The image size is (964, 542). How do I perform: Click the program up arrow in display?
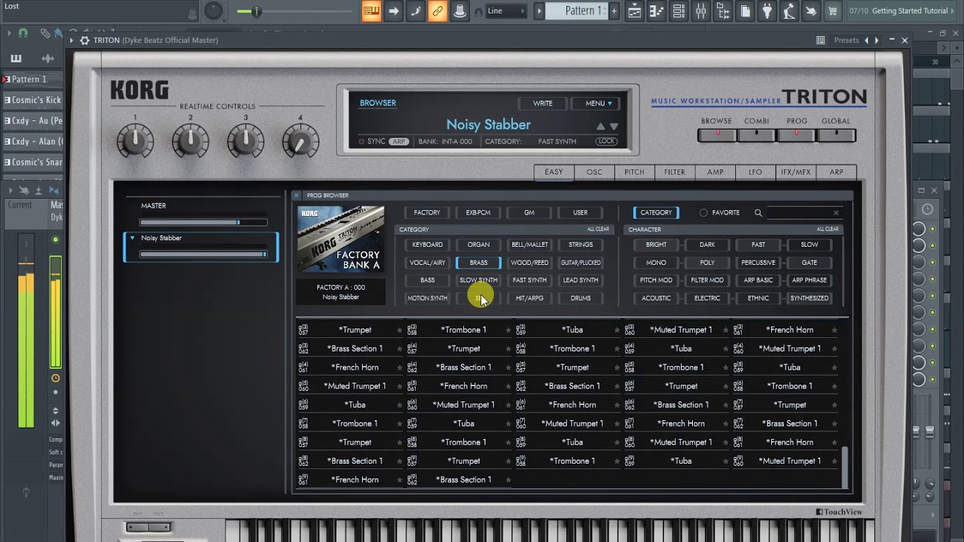(x=600, y=126)
